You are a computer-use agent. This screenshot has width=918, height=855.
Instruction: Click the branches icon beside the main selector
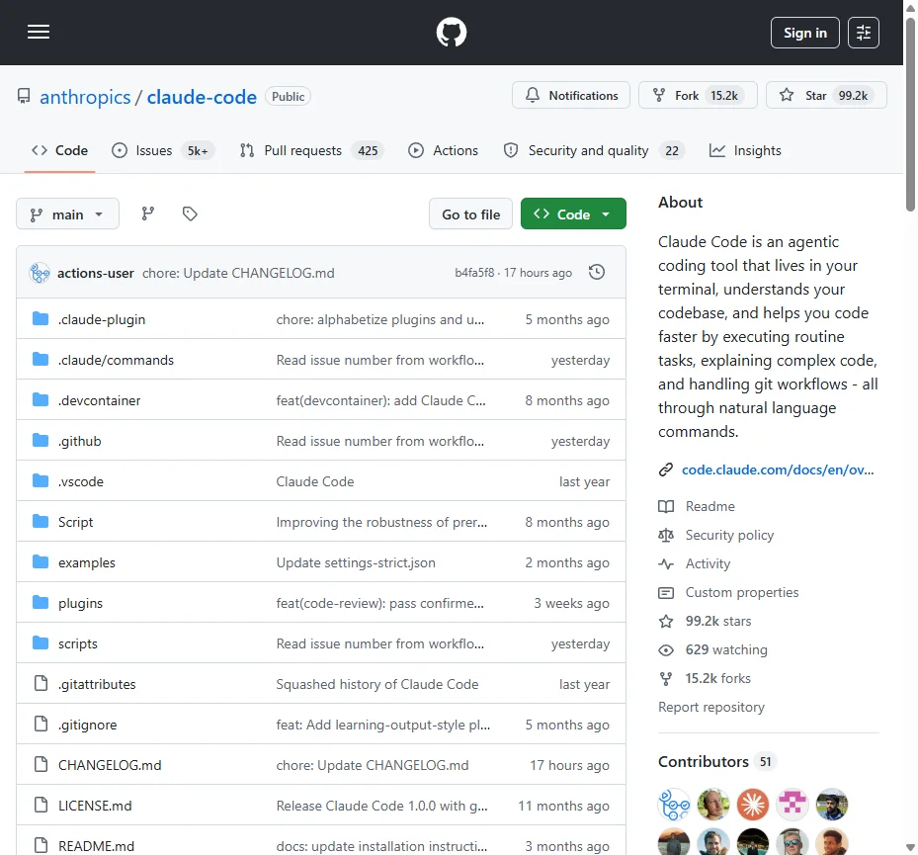146,214
